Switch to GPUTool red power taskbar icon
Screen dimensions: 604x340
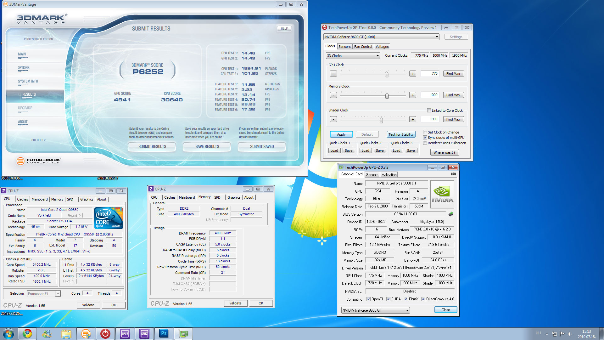click(105, 334)
